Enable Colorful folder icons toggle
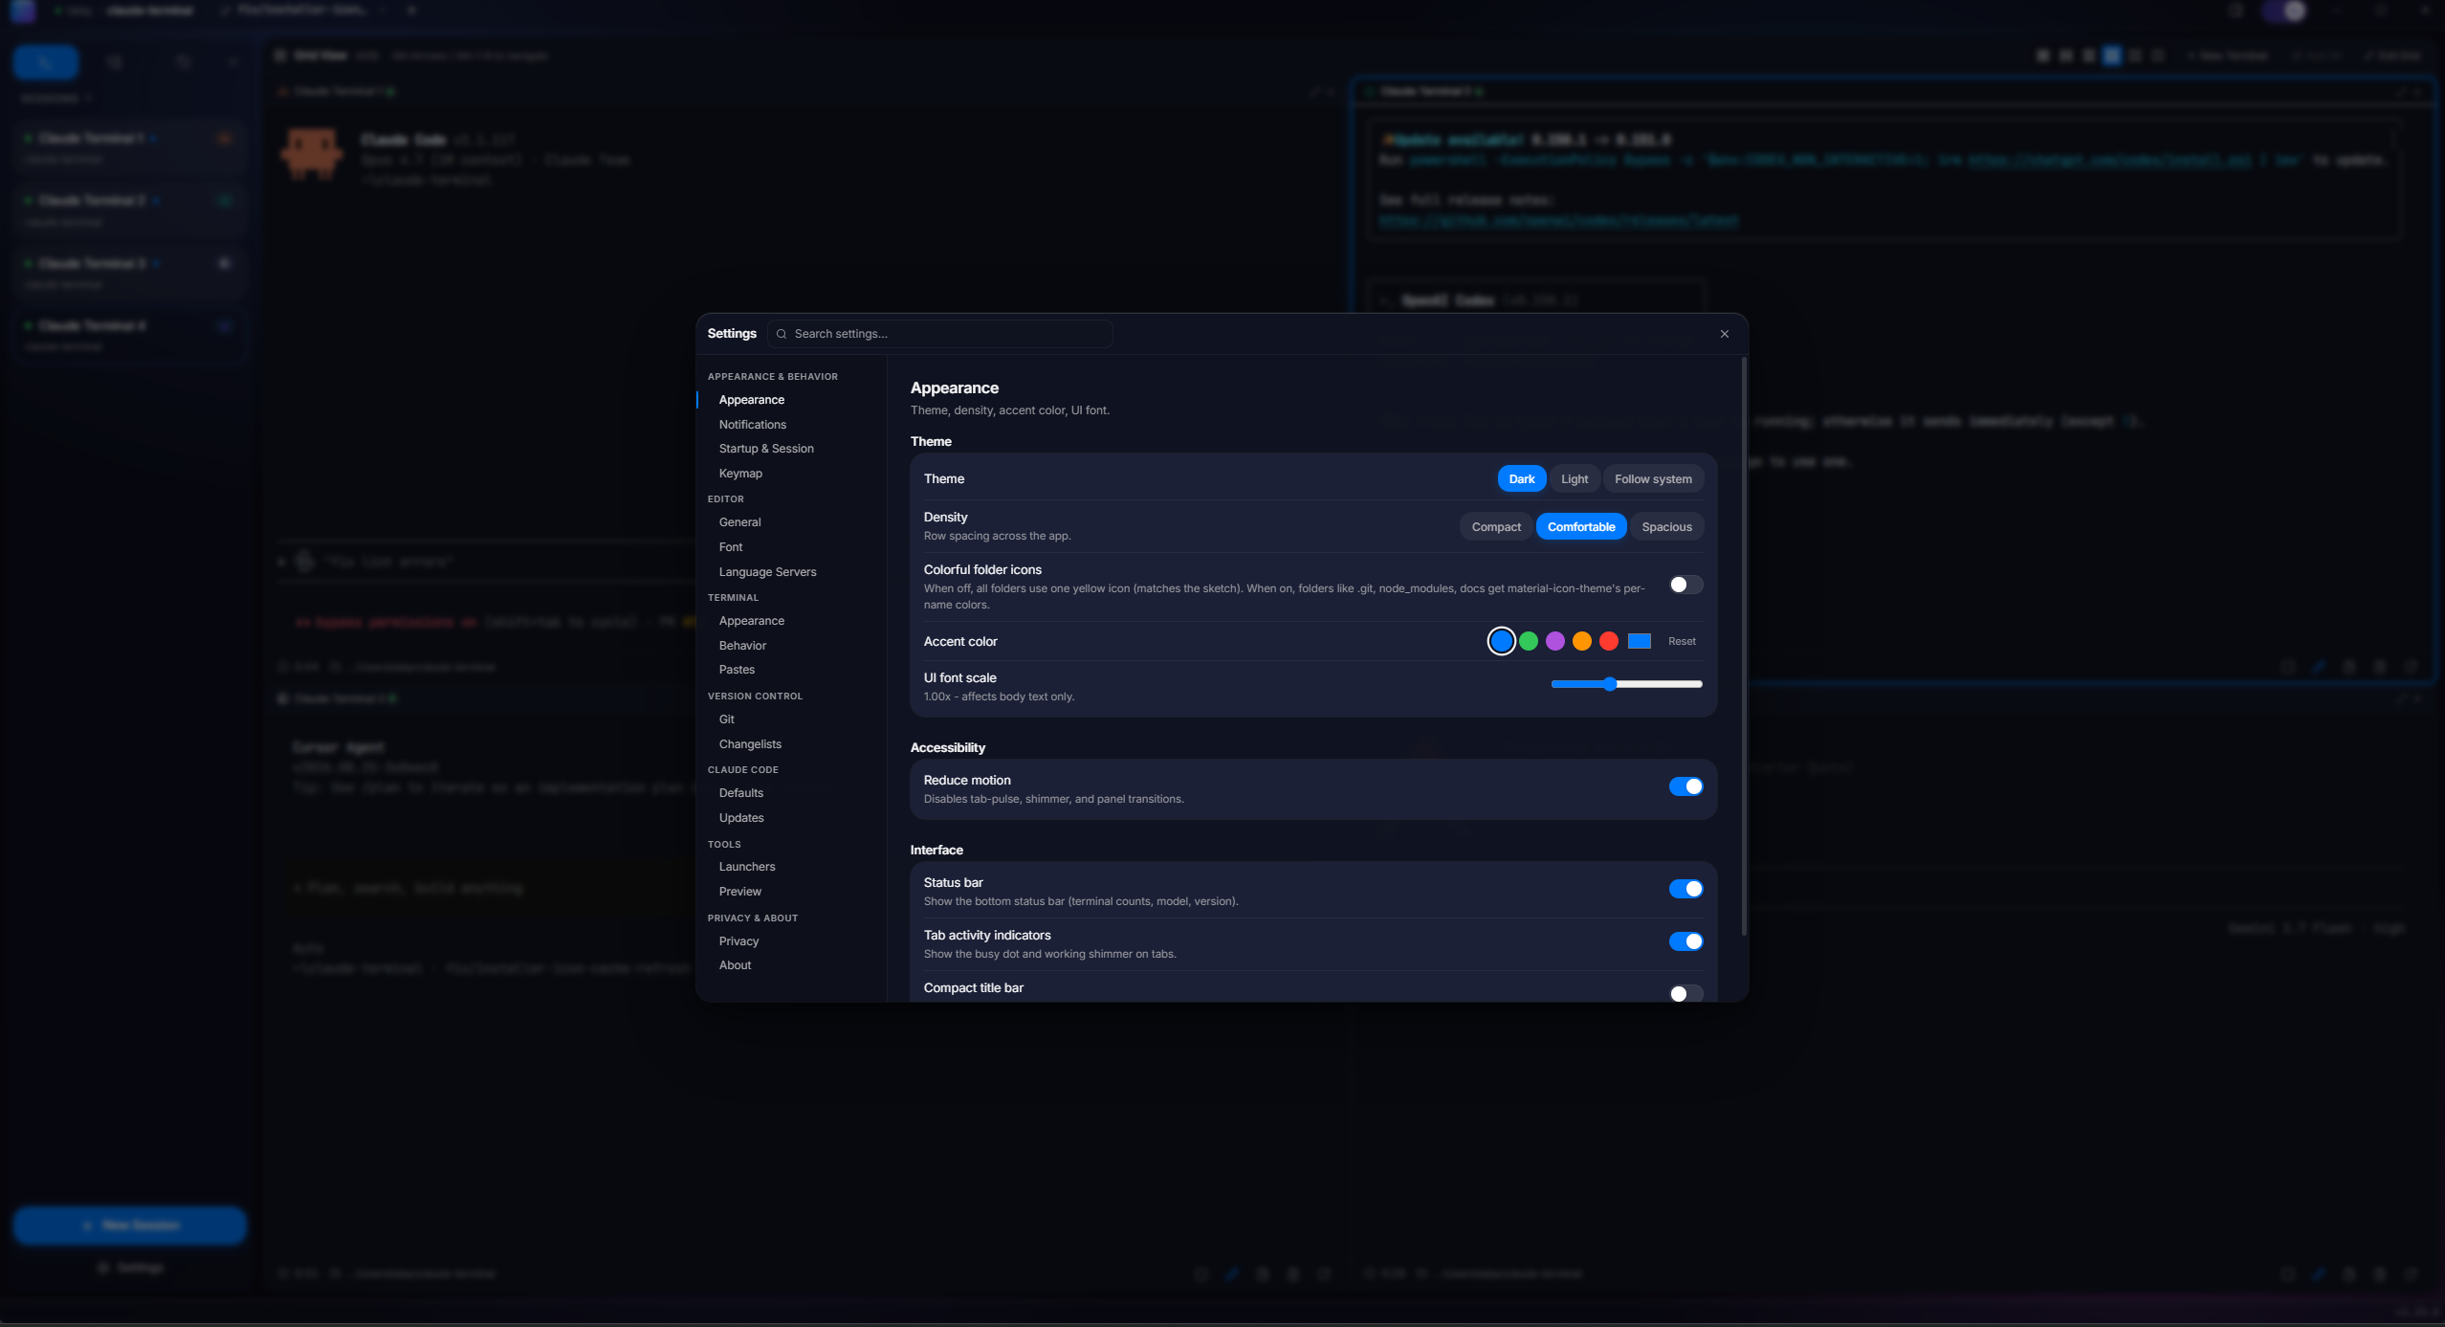 (1685, 585)
